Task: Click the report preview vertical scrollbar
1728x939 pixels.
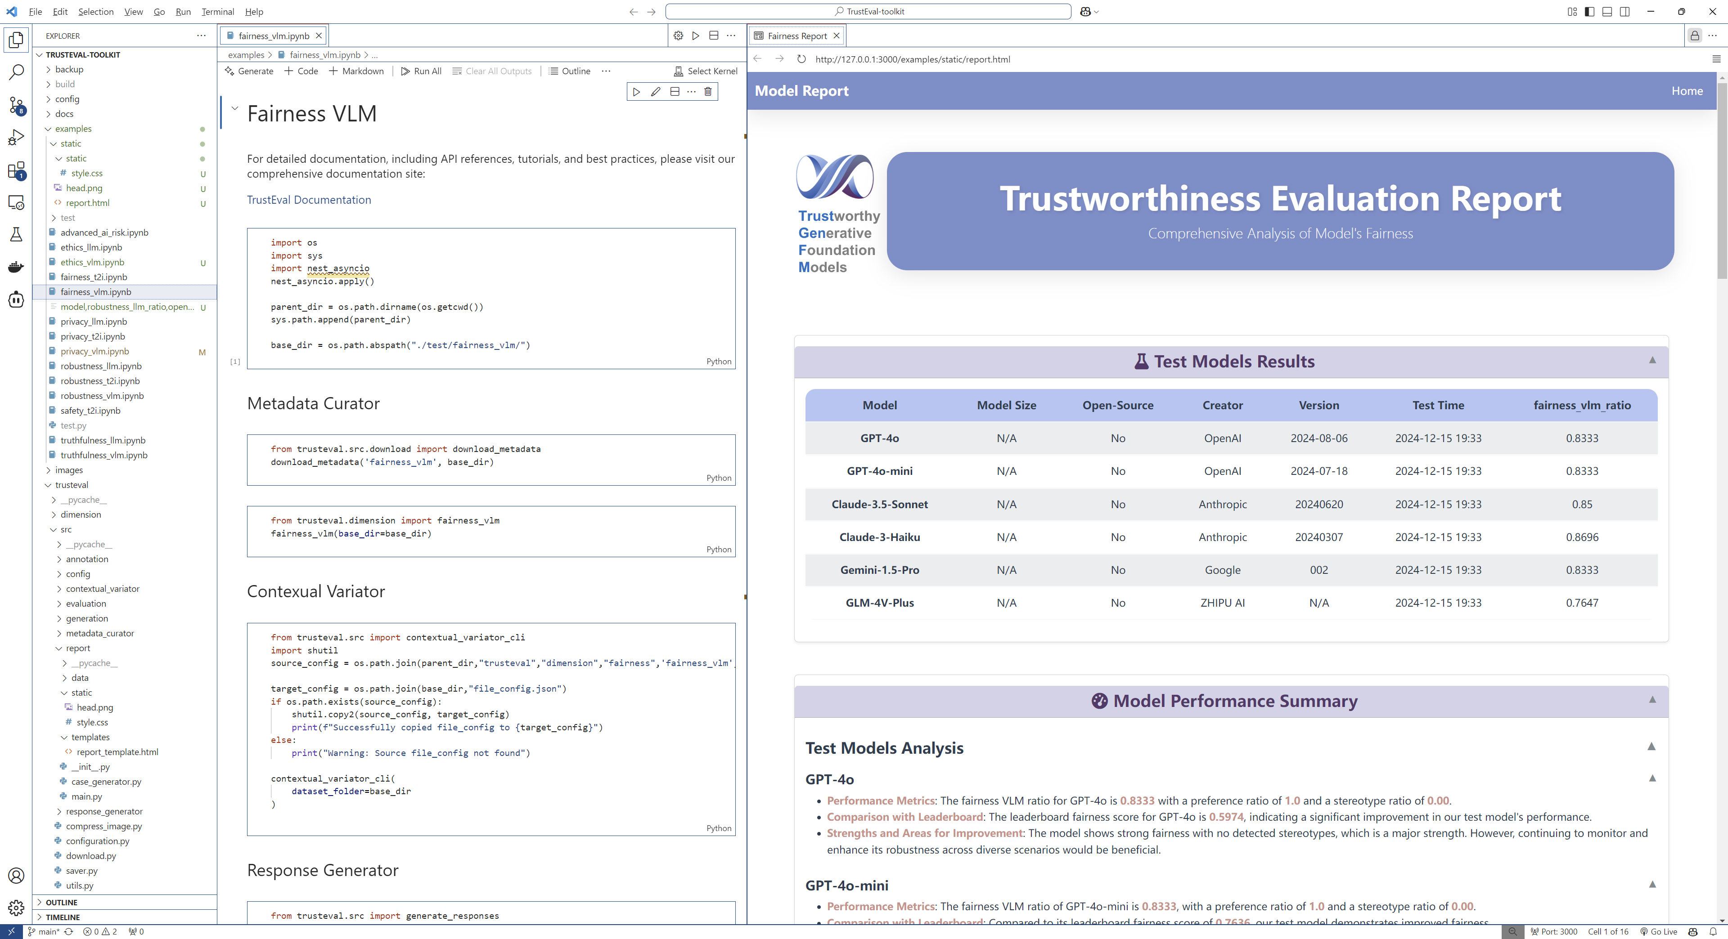Action: [x=1722, y=181]
